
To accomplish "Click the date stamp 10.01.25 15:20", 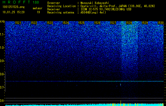I will pos(13,12).
